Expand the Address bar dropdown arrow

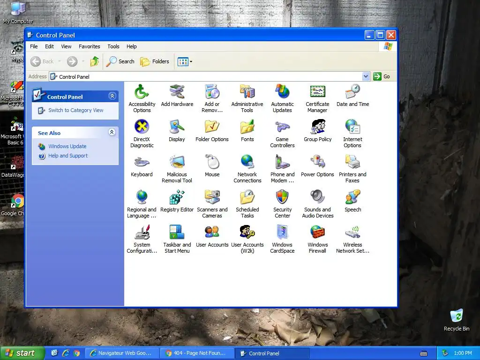(366, 76)
